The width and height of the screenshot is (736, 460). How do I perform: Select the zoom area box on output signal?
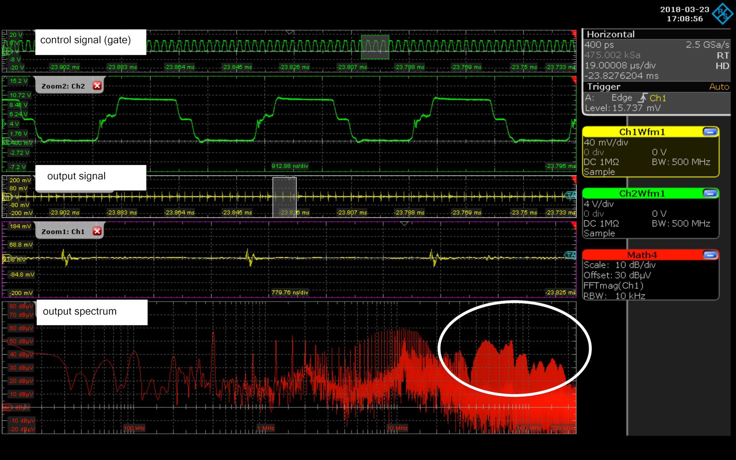click(284, 197)
